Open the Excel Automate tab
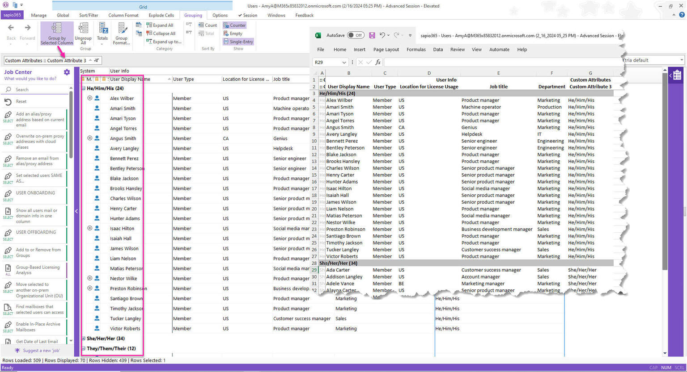Image resolution: width=687 pixels, height=372 pixels. pyautogui.click(x=499, y=50)
